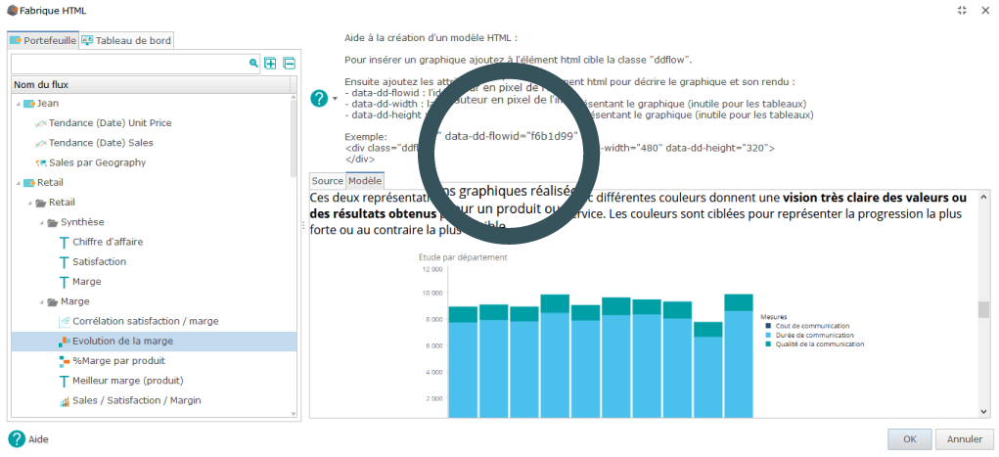
Task: Click the preview pane vertical scrollbar thumb
Action: click(983, 309)
